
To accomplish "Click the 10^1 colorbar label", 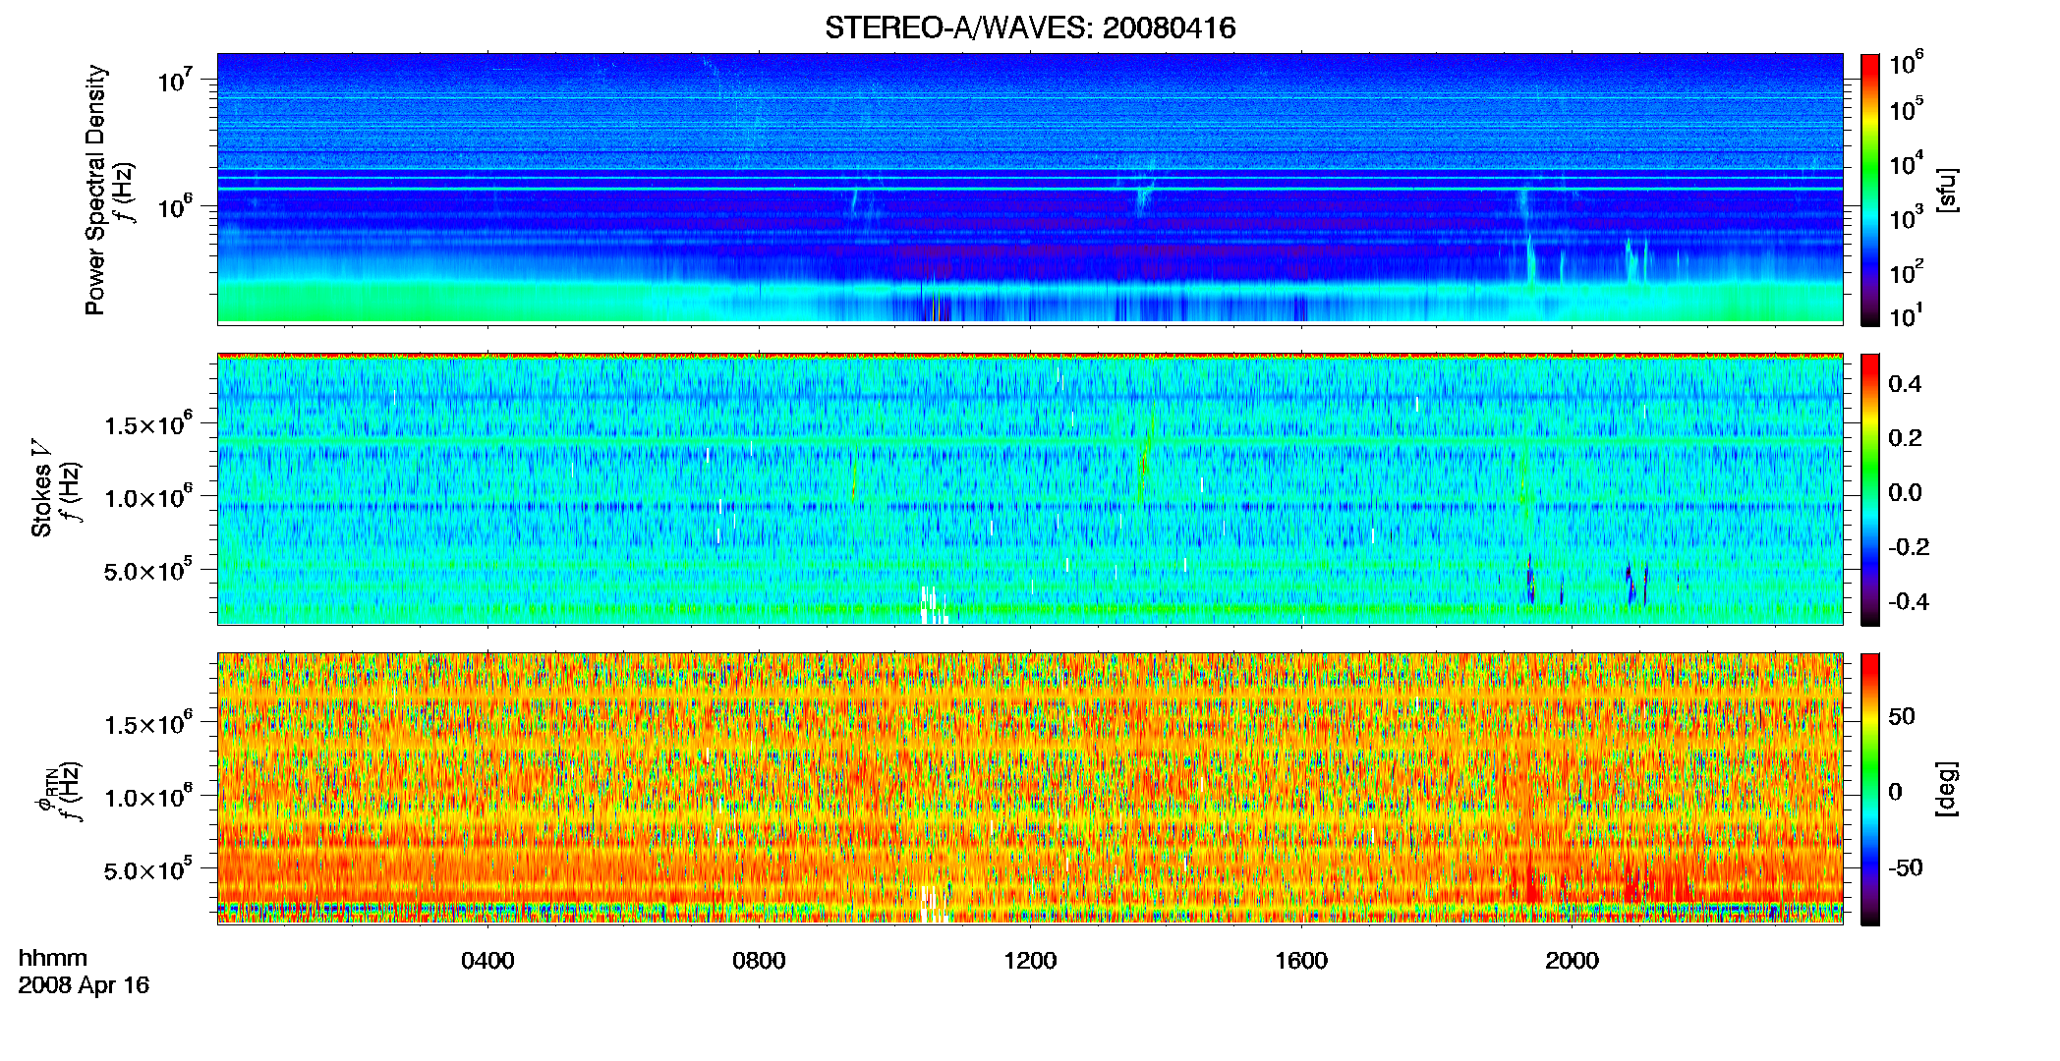I will click(x=1907, y=316).
